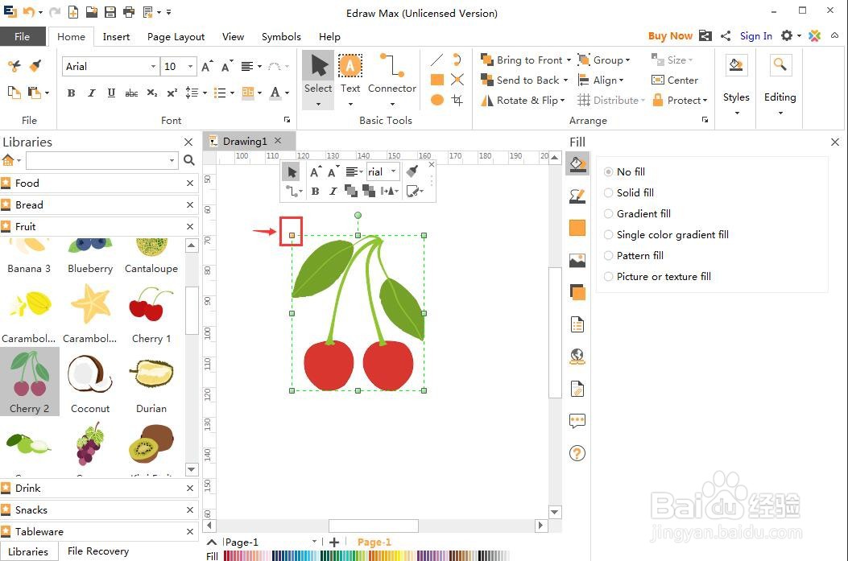Open the Align dropdown
Screen dimensions: 848x561
click(601, 80)
